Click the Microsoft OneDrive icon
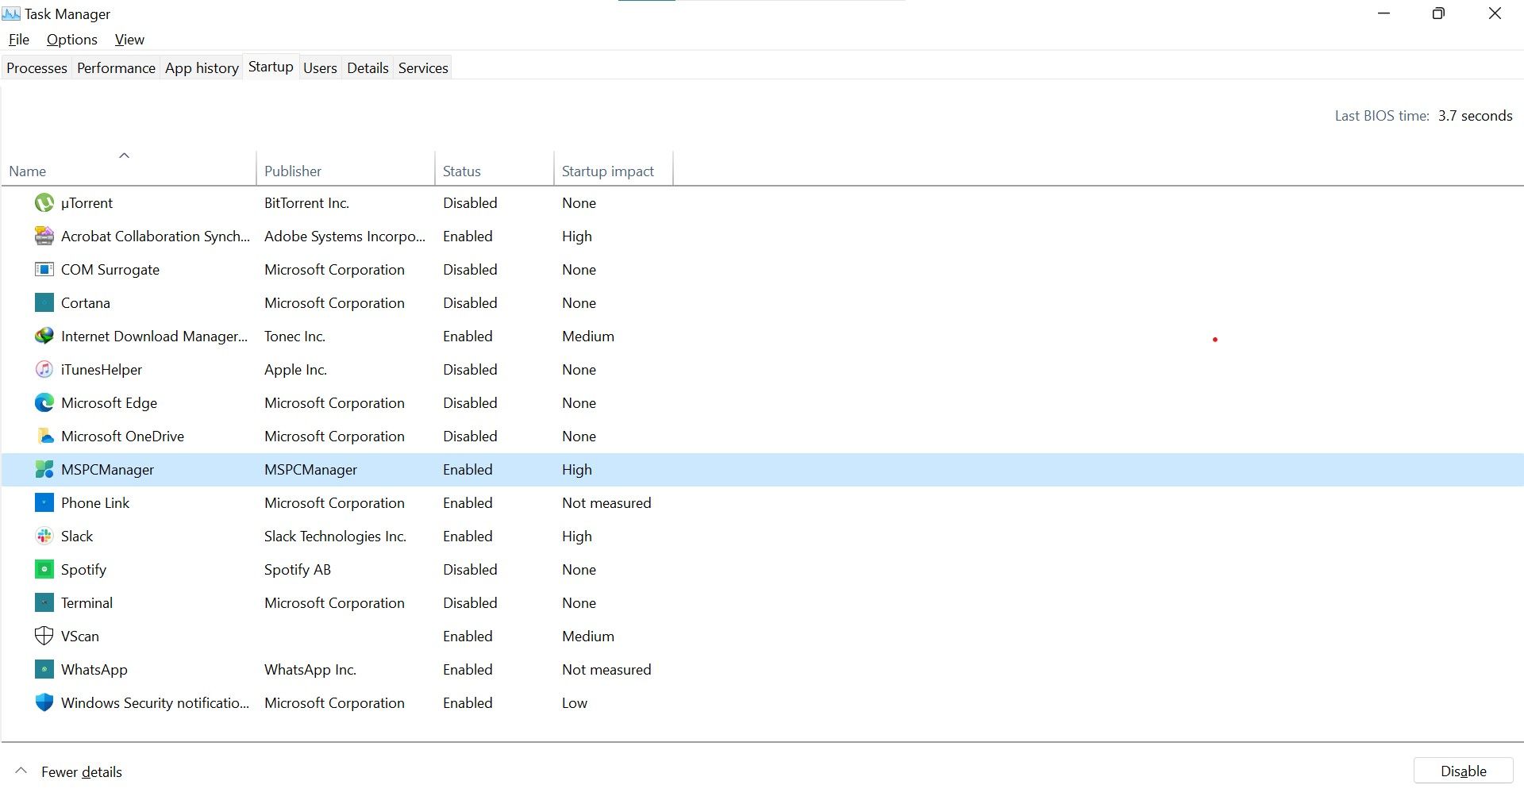Screen dimensions: 1524x800 [x=44, y=437]
